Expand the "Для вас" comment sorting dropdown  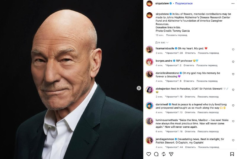coord(162,43)
